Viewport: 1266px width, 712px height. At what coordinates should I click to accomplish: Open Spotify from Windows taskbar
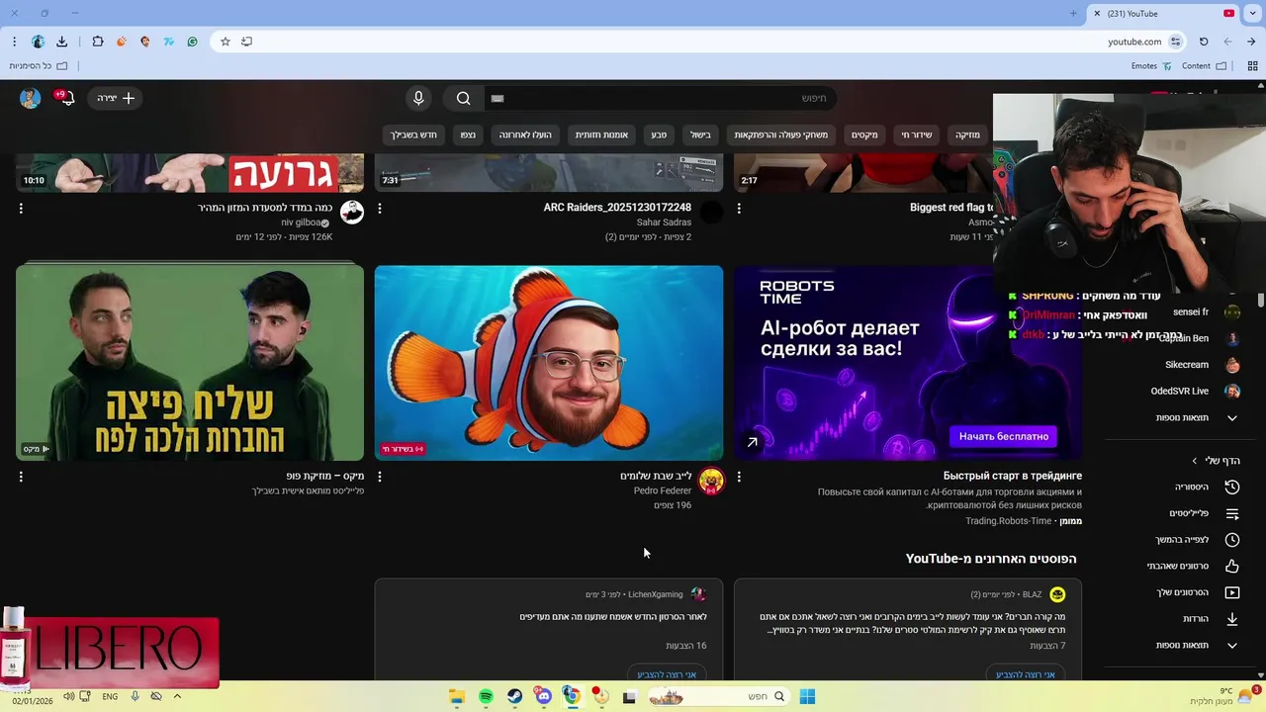click(486, 696)
